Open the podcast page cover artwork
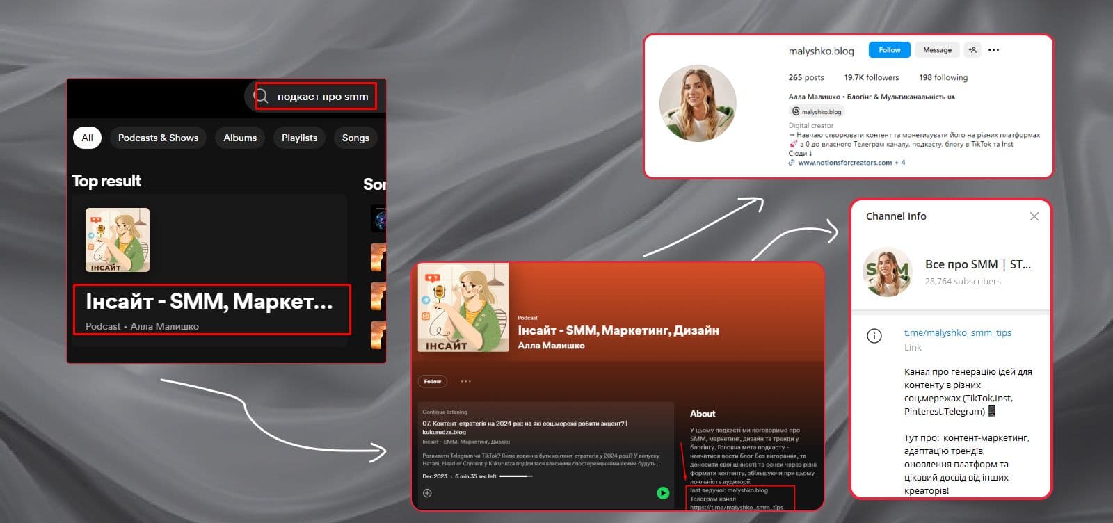The image size is (1113, 523). [463, 307]
